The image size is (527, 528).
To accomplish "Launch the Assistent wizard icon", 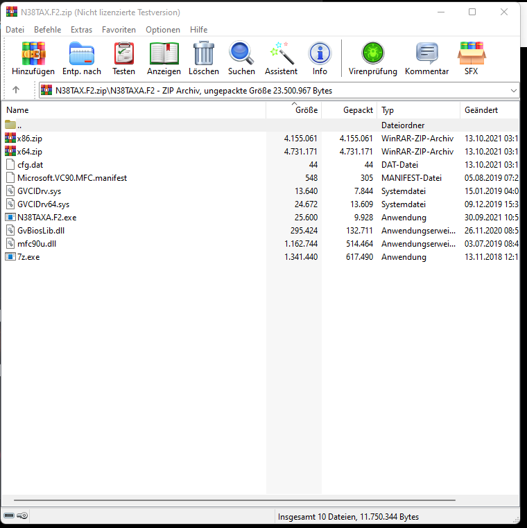I will tap(281, 53).
